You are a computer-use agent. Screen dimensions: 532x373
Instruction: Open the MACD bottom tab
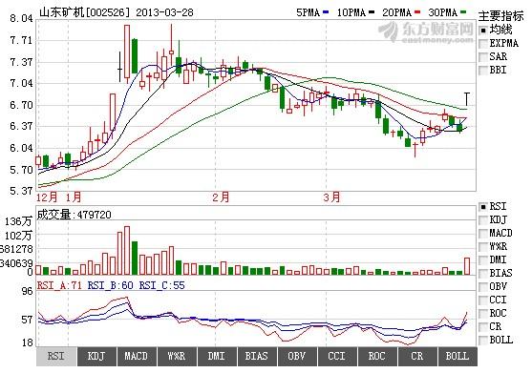137,357
